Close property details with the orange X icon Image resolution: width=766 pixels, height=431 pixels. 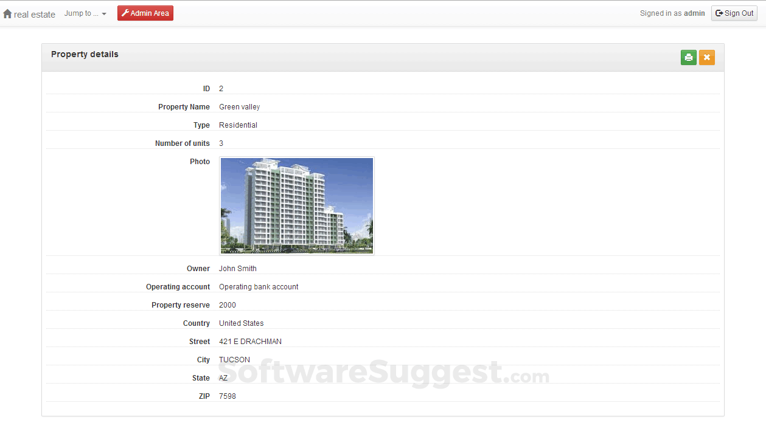point(707,58)
